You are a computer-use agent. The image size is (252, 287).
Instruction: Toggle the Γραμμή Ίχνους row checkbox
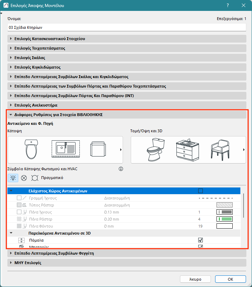pos(19,198)
